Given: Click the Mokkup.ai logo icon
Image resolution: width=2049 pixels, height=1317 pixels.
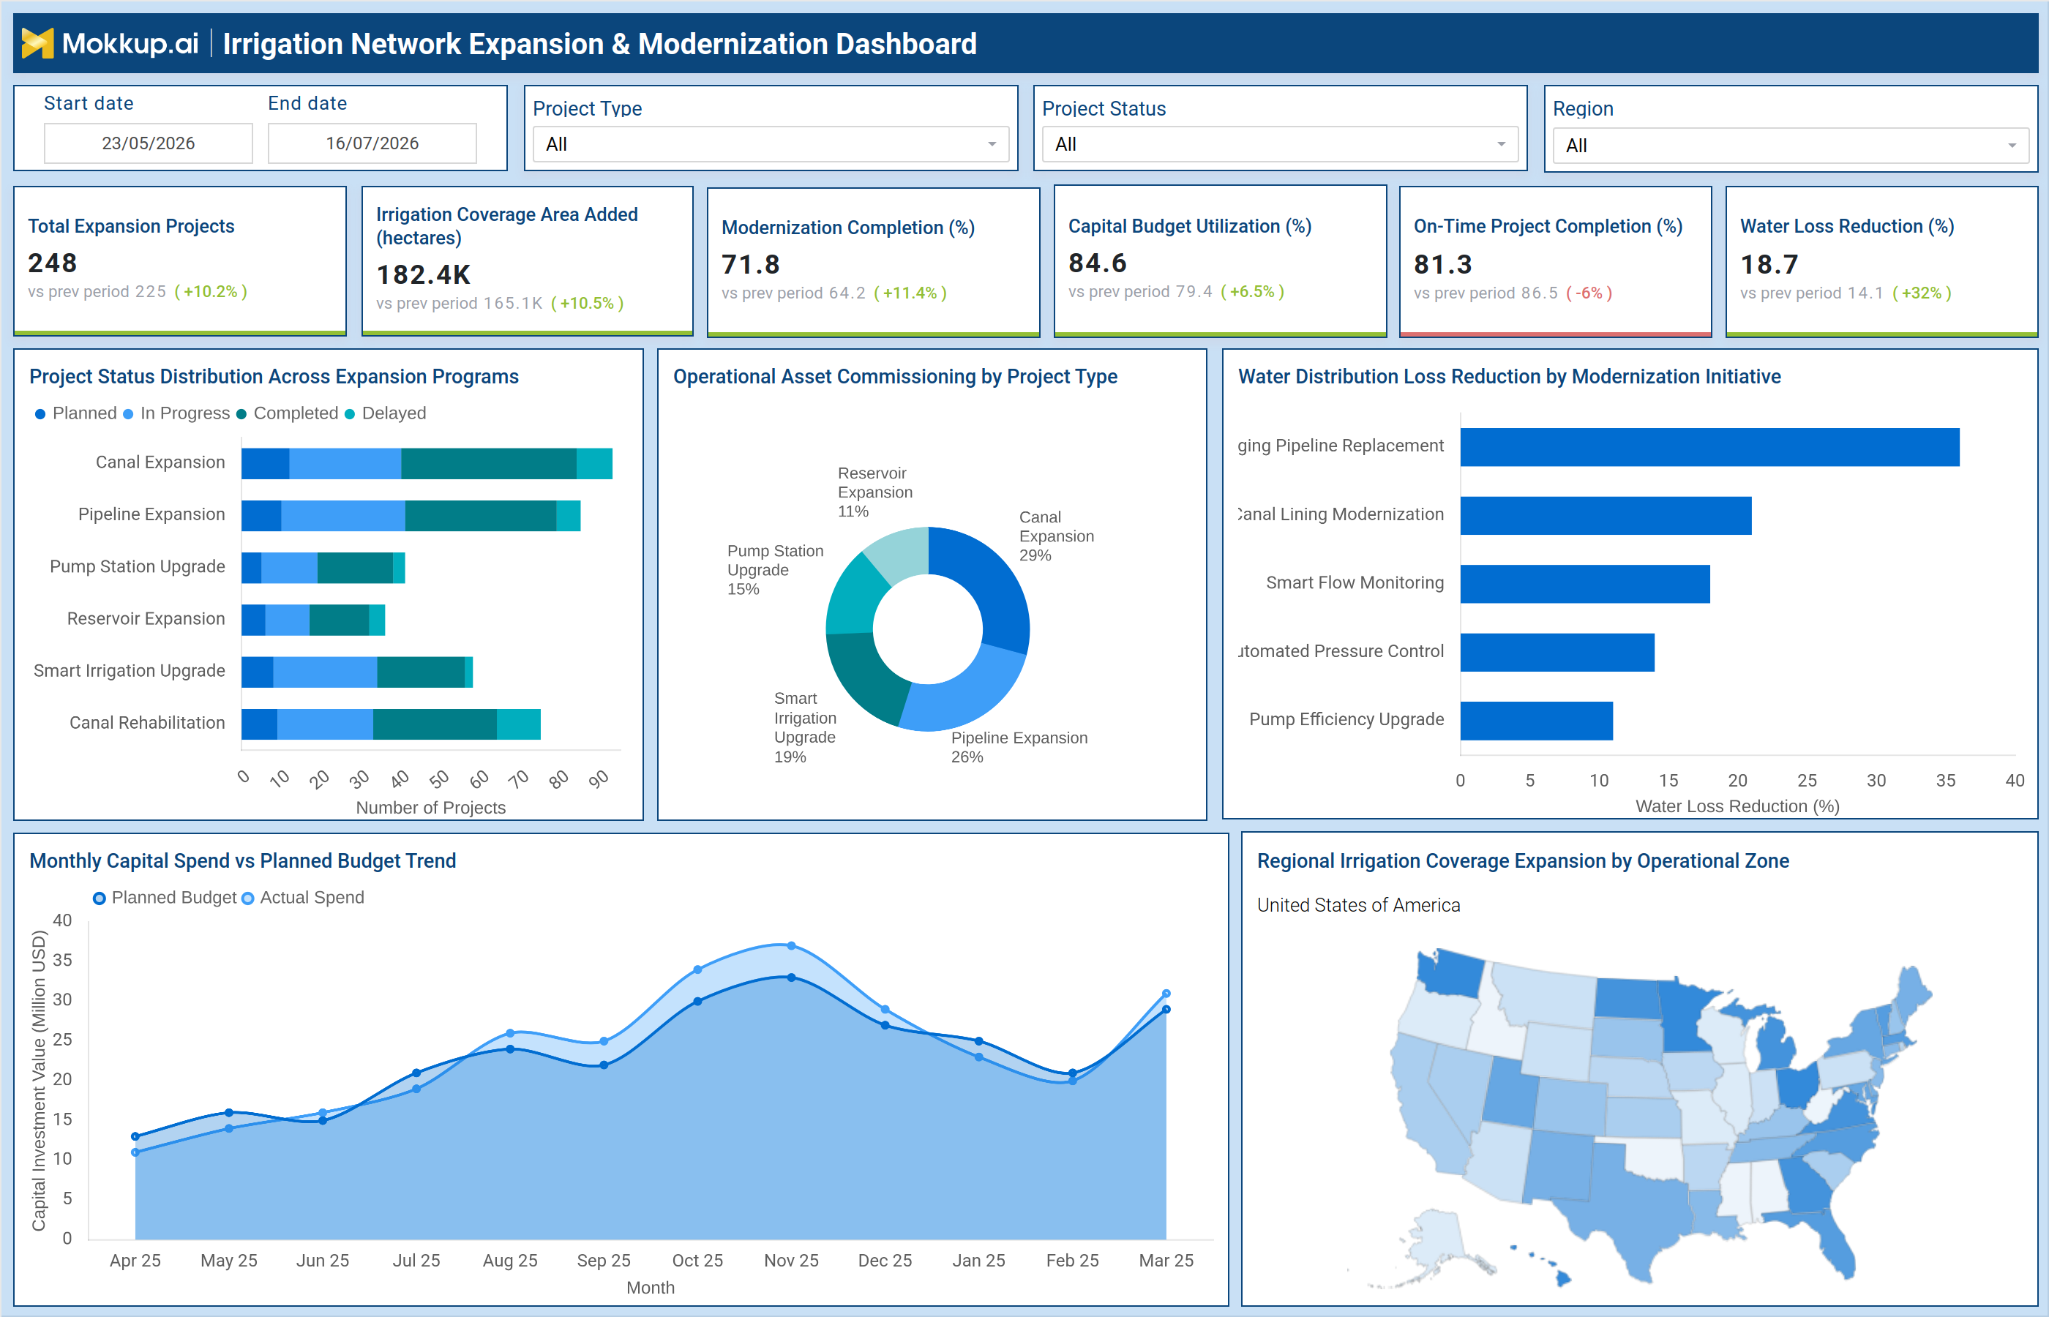Looking at the screenshot, I should [x=37, y=42].
